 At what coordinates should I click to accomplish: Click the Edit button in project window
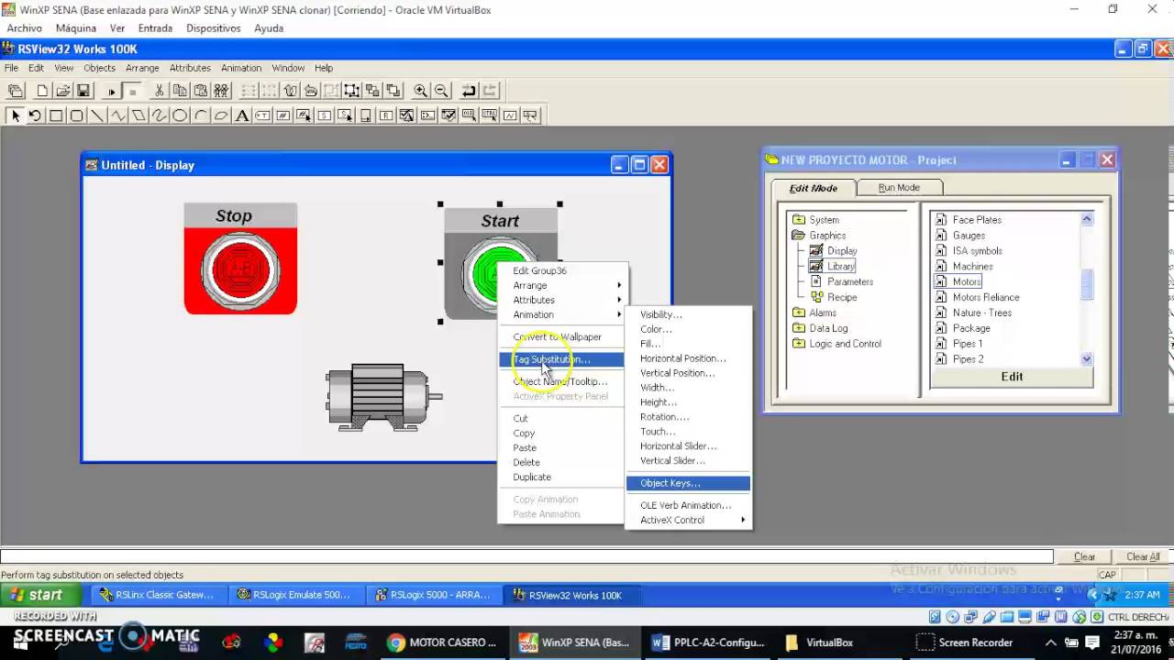coord(1012,377)
